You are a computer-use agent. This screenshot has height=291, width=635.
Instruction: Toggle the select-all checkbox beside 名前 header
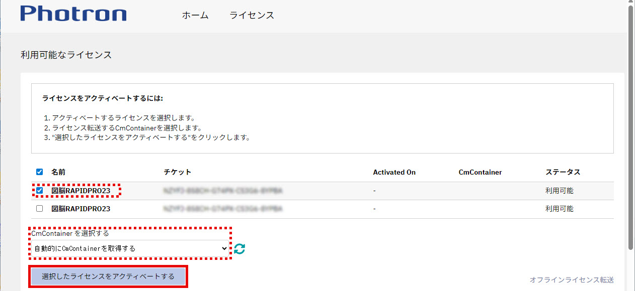[40, 172]
